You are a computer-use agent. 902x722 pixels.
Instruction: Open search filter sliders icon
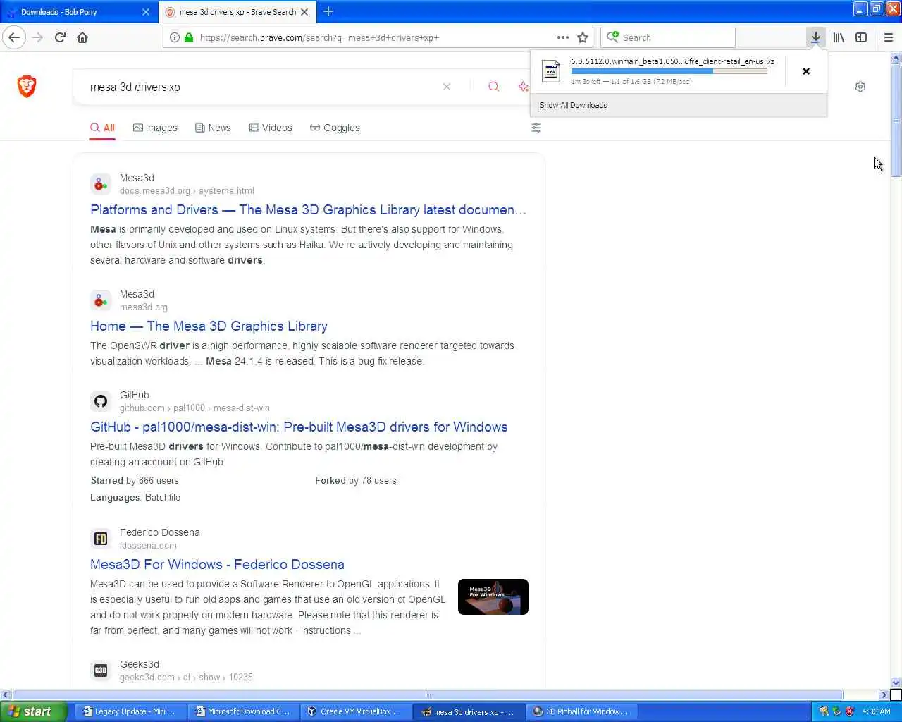[x=536, y=128]
